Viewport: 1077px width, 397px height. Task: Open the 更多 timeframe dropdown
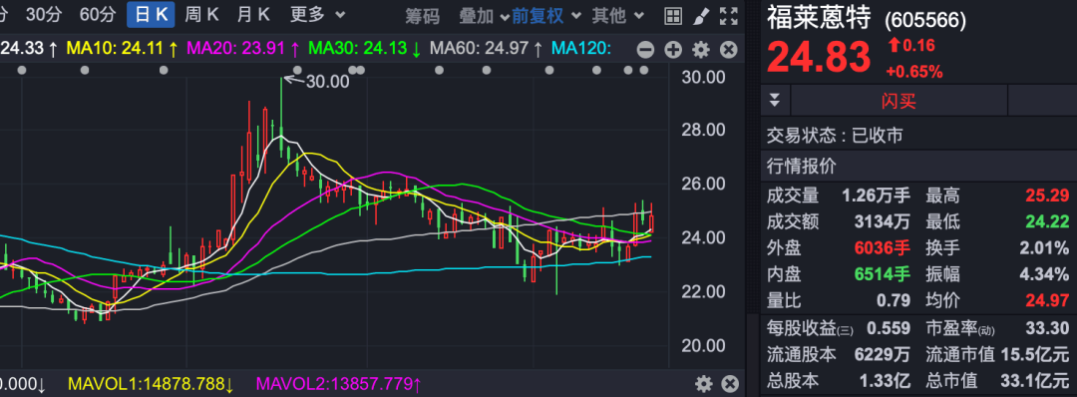[317, 14]
